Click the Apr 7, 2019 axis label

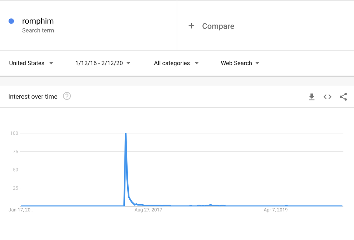[x=276, y=210]
